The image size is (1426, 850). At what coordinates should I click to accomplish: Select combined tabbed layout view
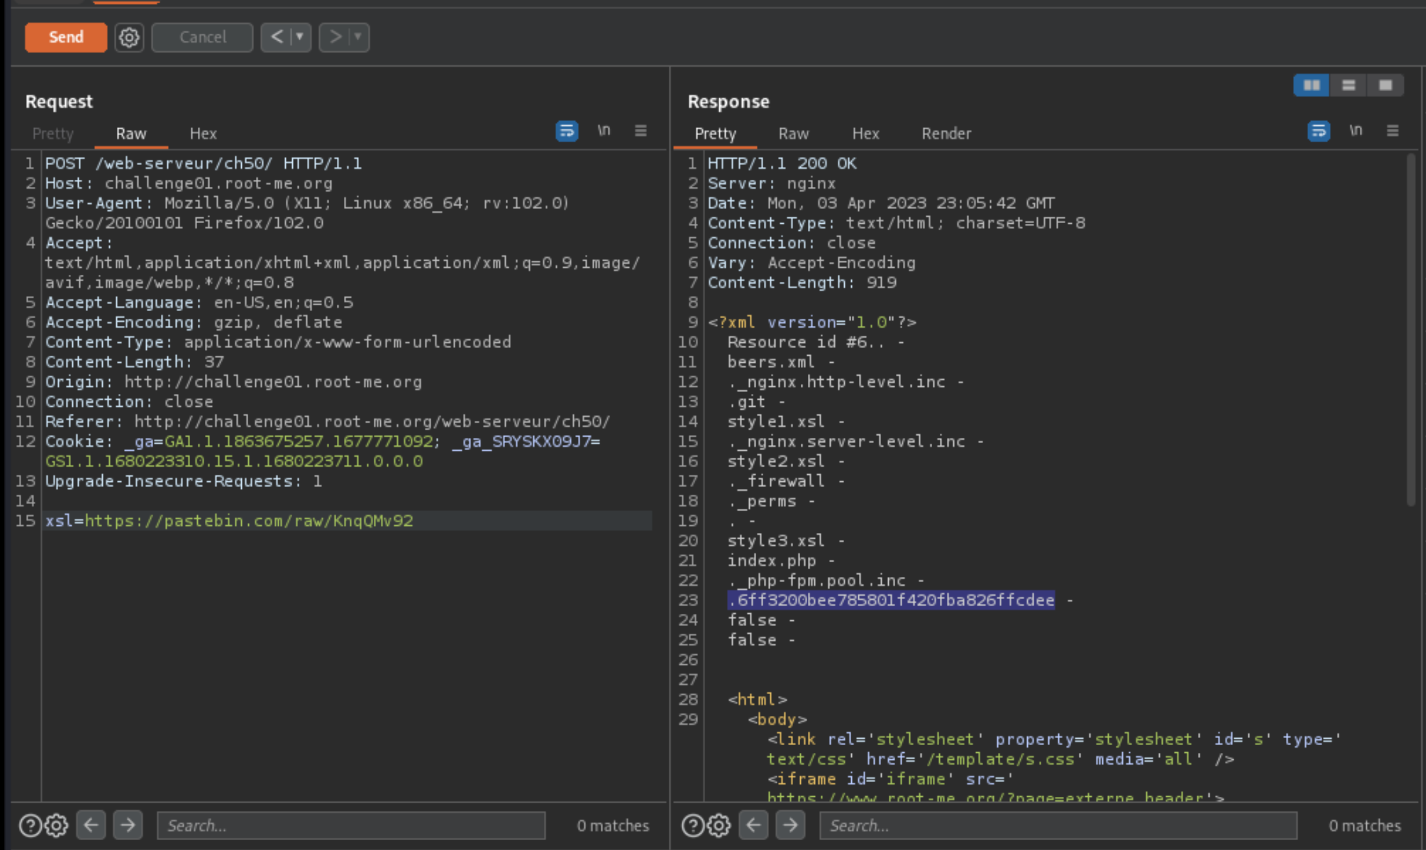[x=1385, y=85]
